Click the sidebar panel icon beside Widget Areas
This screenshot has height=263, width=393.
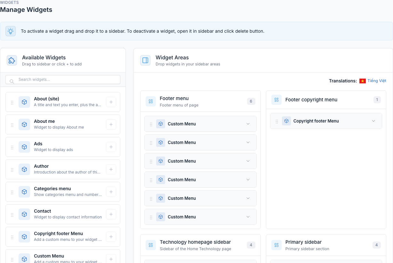tap(145, 60)
